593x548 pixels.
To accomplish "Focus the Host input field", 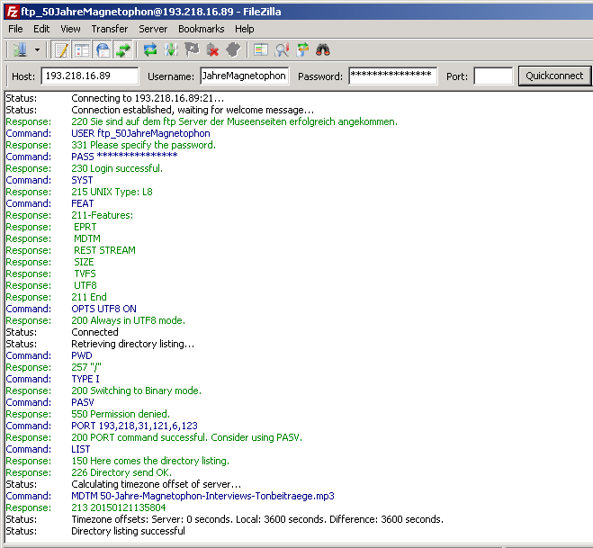I will 90,76.
